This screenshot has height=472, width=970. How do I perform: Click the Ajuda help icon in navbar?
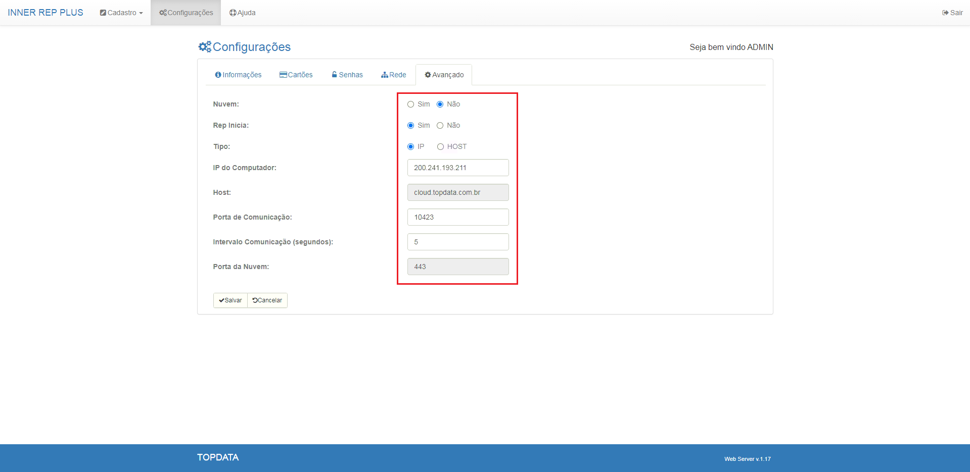(233, 13)
